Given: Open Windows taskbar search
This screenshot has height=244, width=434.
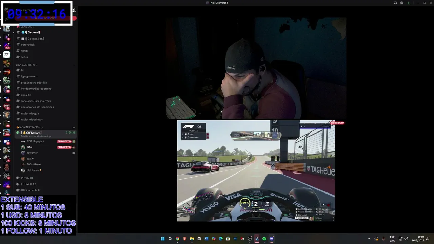Looking at the screenshot, I should click(170, 239).
